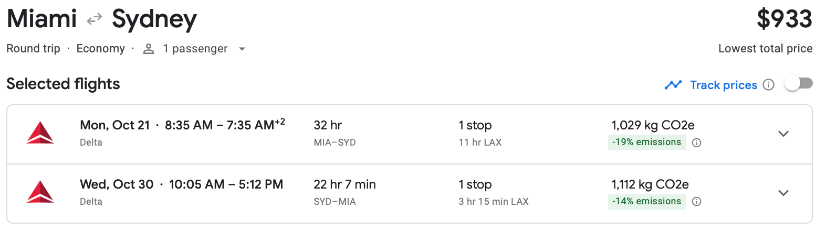The height and width of the screenshot is (242, 836).
Task: Click the passenger person icon
Action: pos(149,49)
